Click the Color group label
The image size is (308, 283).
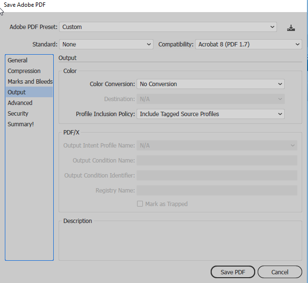70,71
